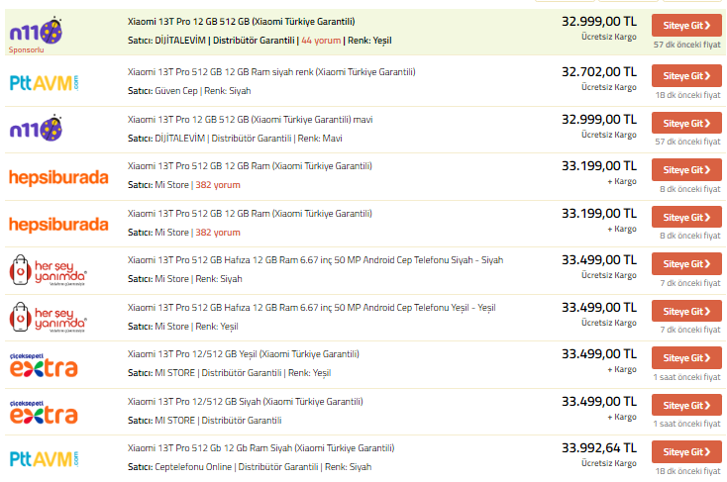Click the sponsored n11 store logo
727x482 pixels.
coord(36,31)
